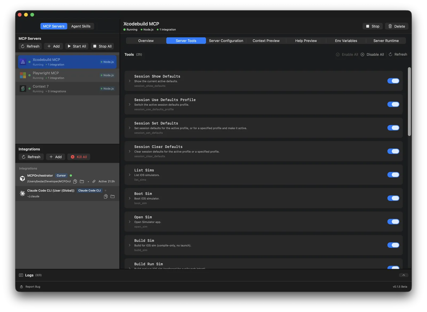This screenshot has height=312, width=427.
Task: Expand the Build Sim tool row
Action: tap(130, 245)
